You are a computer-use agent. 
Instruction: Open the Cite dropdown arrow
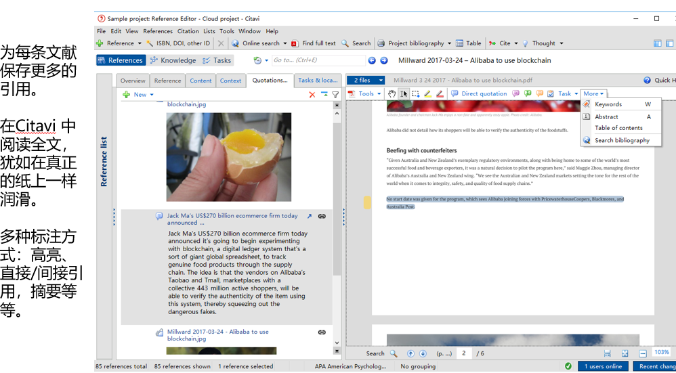(516, 43)
